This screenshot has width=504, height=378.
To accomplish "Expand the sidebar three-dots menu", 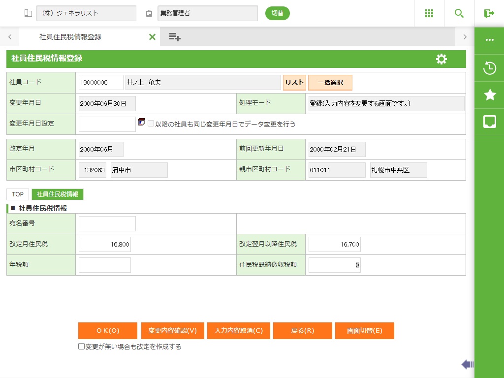I will 489,40.
